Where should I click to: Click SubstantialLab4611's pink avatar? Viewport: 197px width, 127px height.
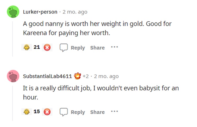13,77
